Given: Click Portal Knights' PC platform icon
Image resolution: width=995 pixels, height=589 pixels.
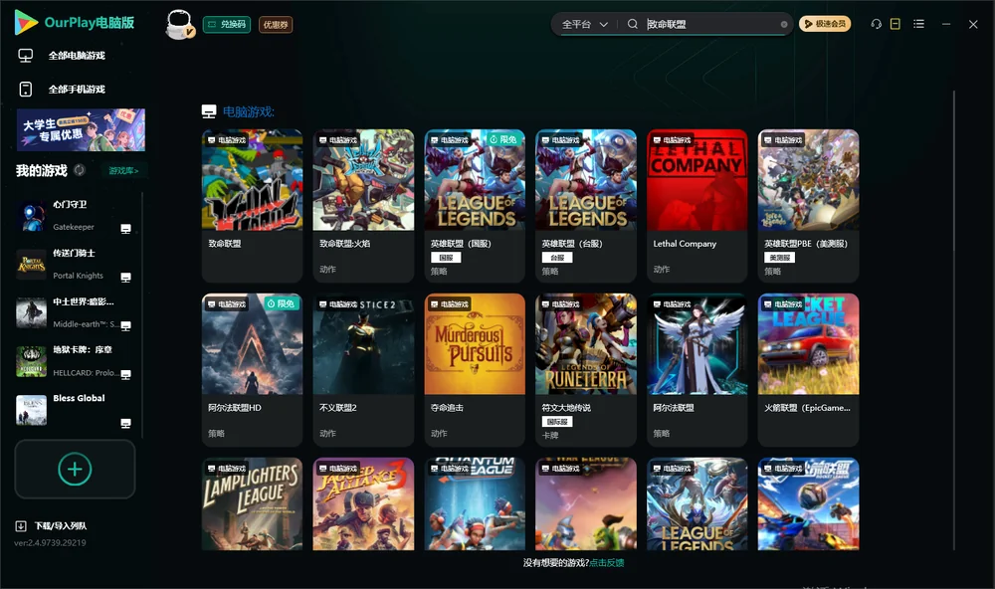Looking at the screenshot, I should (x=125, y=278).
